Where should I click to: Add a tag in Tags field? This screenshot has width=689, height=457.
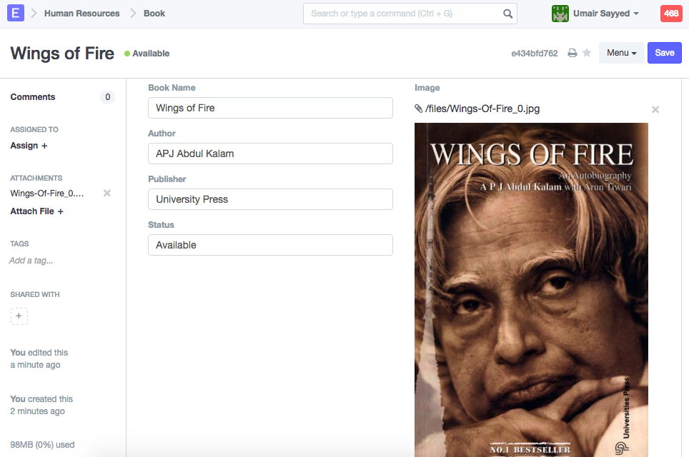click(x=31, y=261)
